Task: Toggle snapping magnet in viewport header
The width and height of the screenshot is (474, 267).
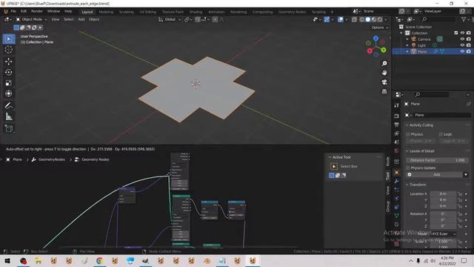Action: coord(198,19)
